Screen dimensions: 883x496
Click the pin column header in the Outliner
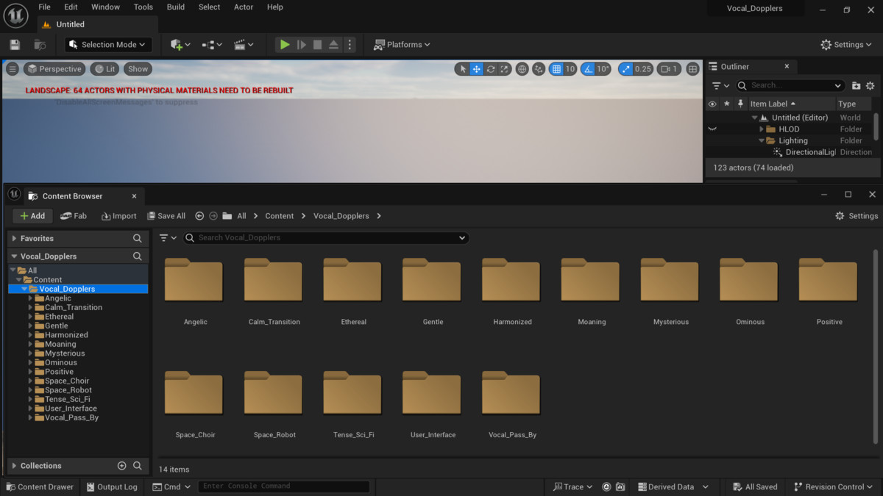click(x=740, y=104)
